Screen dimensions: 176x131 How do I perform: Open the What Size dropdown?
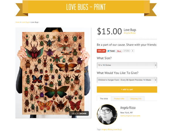point(127,65)
